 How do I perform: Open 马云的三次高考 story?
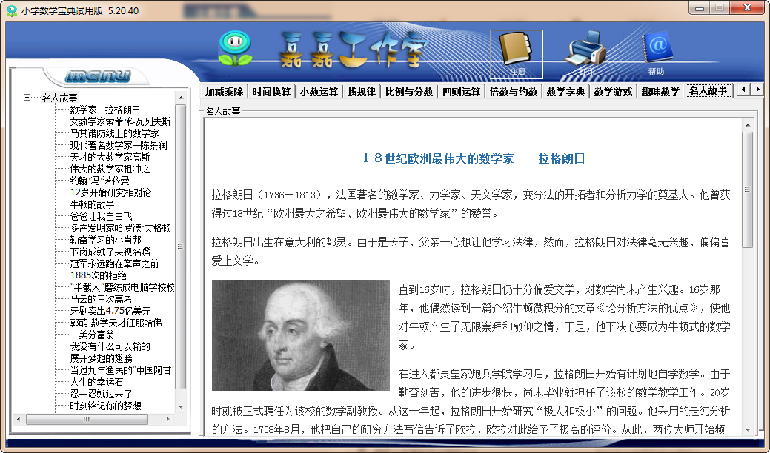coord(102,299)
